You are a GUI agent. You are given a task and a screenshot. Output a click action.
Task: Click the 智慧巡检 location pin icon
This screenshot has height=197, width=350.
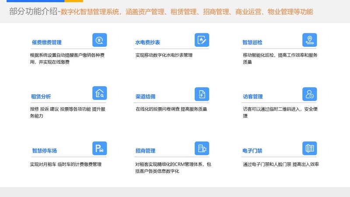pos(310,40)
